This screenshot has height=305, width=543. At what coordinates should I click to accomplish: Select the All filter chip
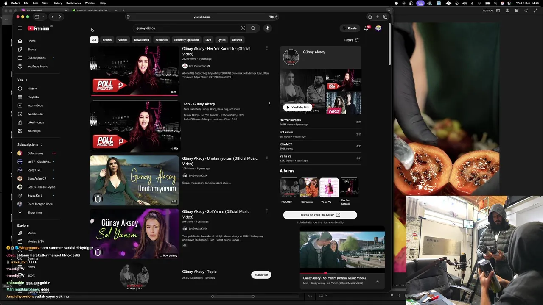(x=94, y=40)
